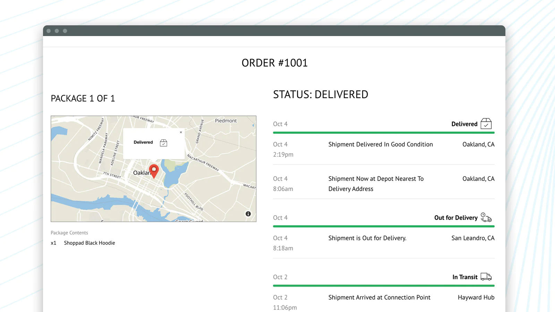The image size is (555, 312).
Task: Click the green Delivered progress bar
Action: (384, 133)
